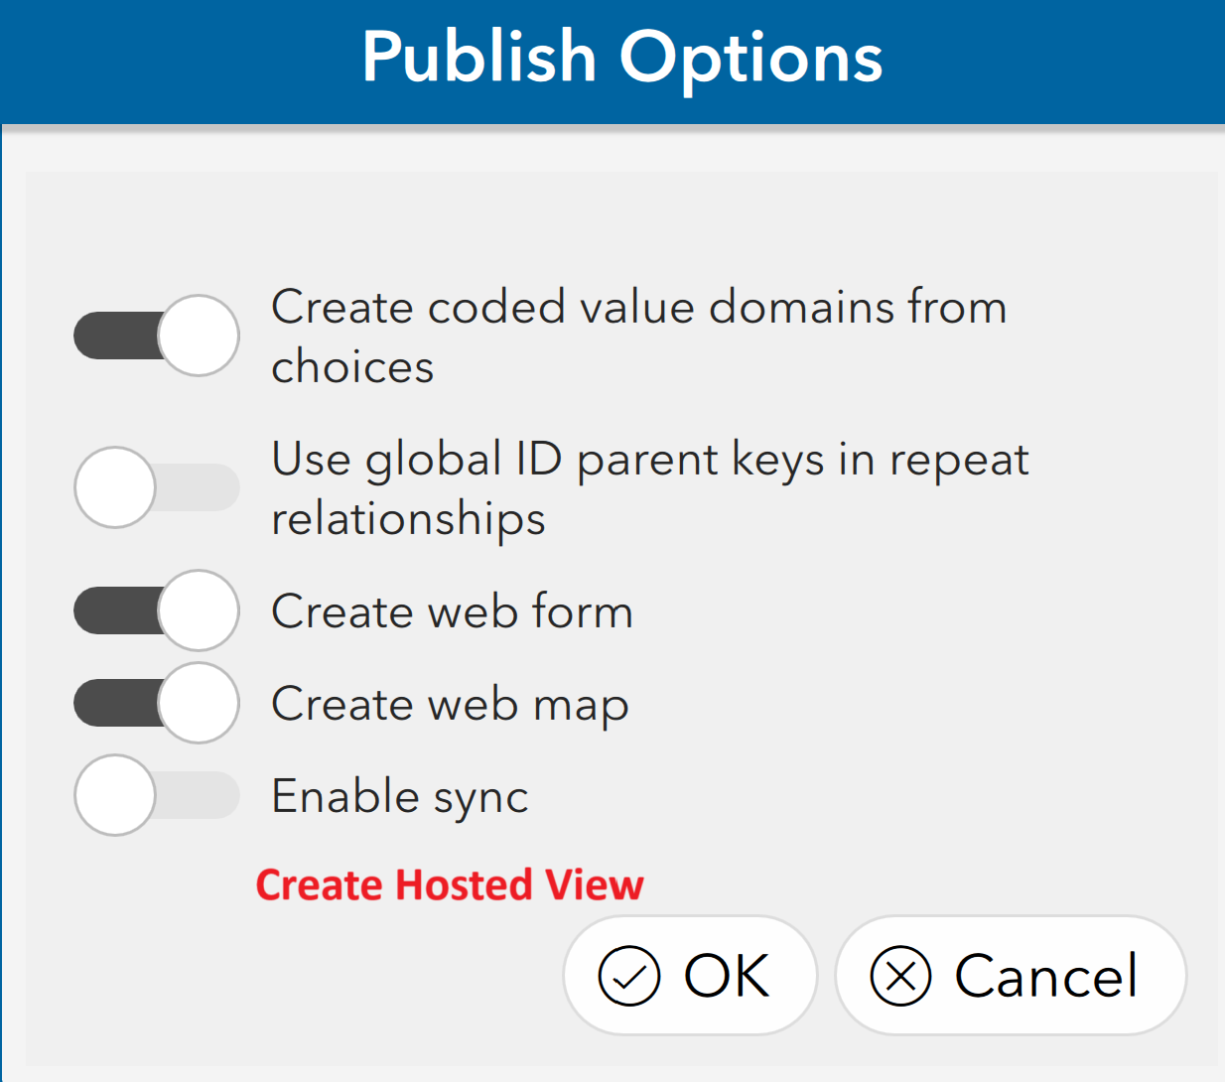
Task: Click the red Create Hosted View text
Action: (450, 884)
